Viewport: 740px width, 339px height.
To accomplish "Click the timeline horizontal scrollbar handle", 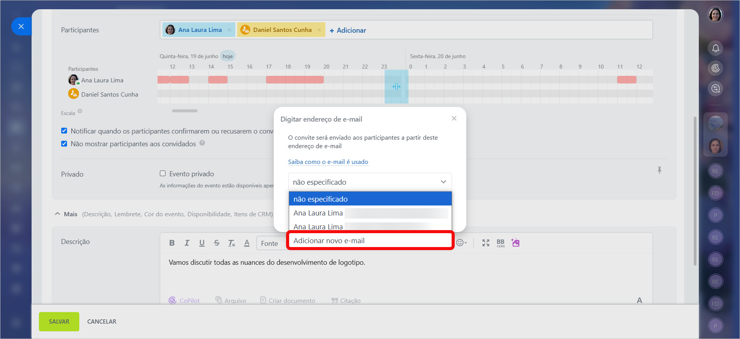I will pos(185,111).
